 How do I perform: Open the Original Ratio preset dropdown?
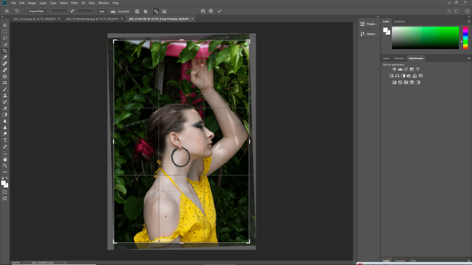[x=38, y=11]
